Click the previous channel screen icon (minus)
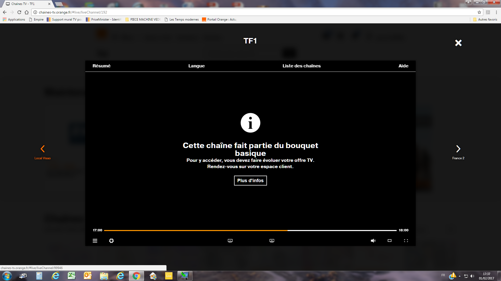 [230, 241]
